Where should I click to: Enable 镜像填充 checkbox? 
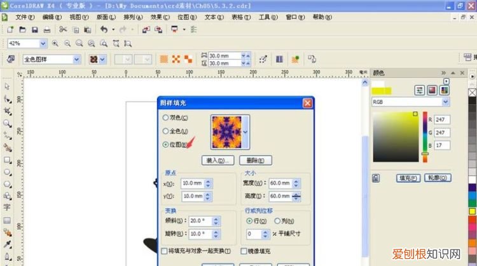[244, 251]
